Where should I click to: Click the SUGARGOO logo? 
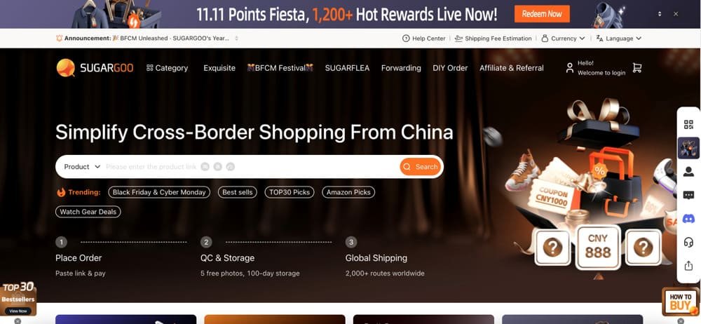point(95,68)
